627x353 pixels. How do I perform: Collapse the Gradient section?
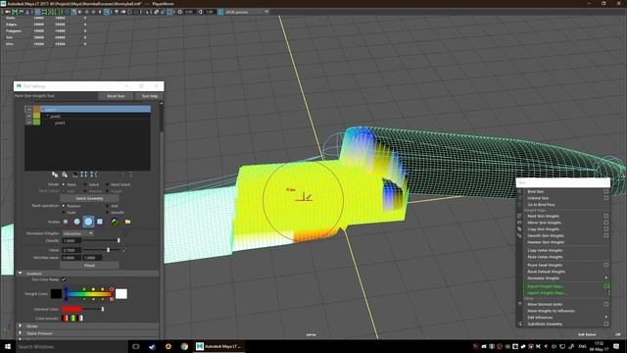click(x=20, y=273)
